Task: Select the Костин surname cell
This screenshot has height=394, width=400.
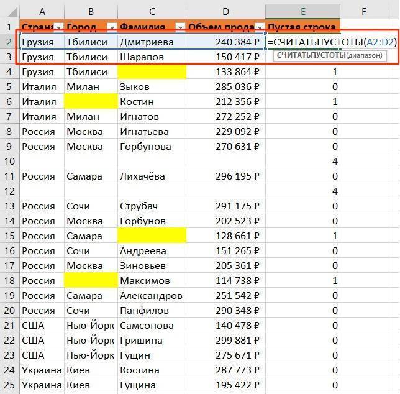Action: 152,101
